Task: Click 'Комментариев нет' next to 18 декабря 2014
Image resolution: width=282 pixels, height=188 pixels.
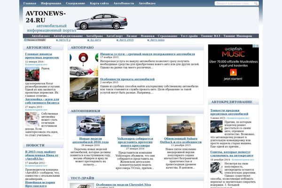Action: point(243,160)
